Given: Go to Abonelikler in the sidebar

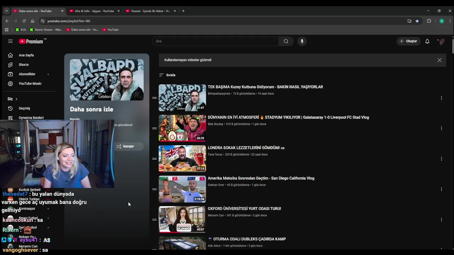Looking at the screenshot, I should tap(27, 74).
